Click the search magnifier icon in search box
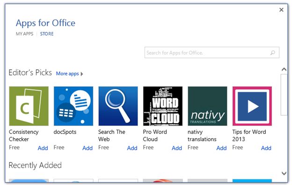The height and width of the screenshot is (185, 292). click(x=273, y=53)
